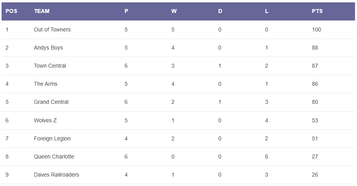Screen dimensions: 357x186
Task: Click the Foreign Legion team name
Action: [52, 138]
